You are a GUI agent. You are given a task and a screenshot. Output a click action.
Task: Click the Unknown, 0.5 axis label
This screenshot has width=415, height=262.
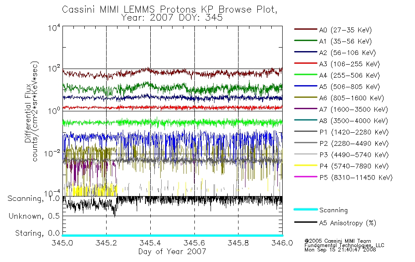34,216
